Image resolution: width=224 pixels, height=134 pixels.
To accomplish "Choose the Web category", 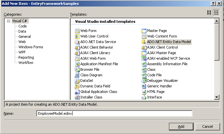I will click(22, 42).
